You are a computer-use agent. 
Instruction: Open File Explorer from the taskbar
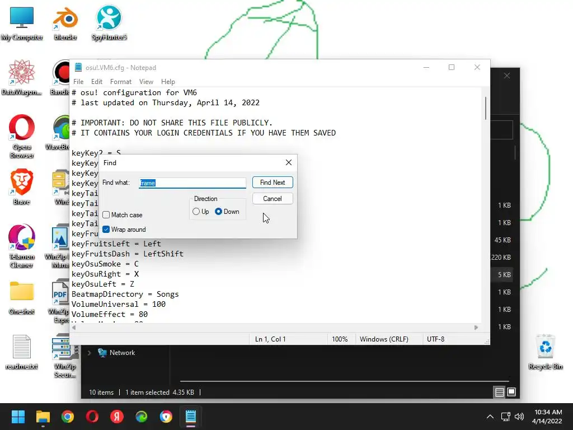43,417
